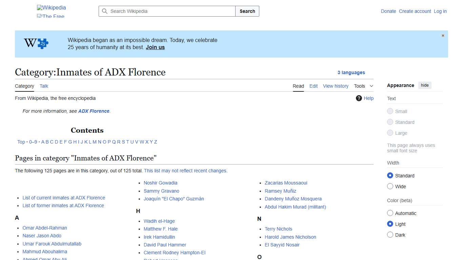Open the ADX Florence article link
This screenshot has height=260, width=463.
94,111
